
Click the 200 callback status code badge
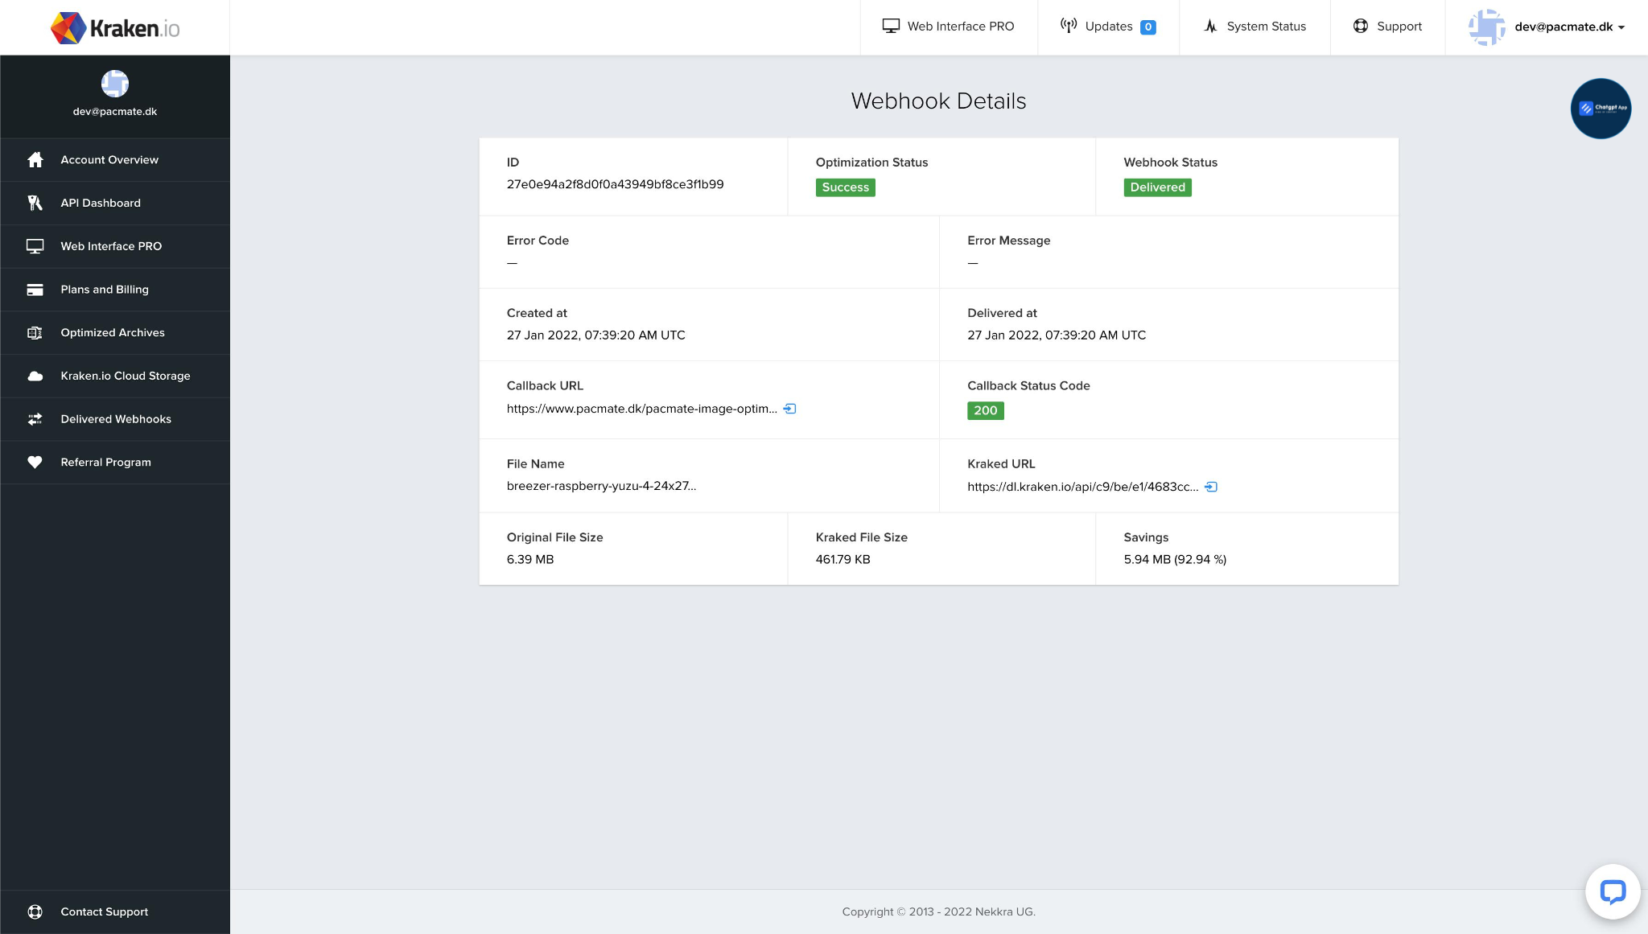tap(985, 410)
